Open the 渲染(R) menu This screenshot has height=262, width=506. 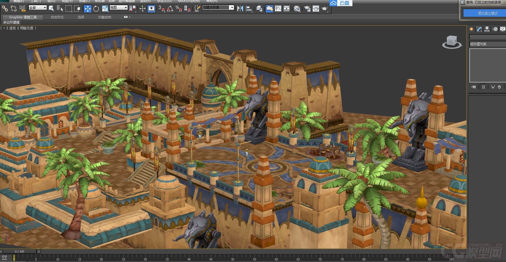click(x=145, y=1)
